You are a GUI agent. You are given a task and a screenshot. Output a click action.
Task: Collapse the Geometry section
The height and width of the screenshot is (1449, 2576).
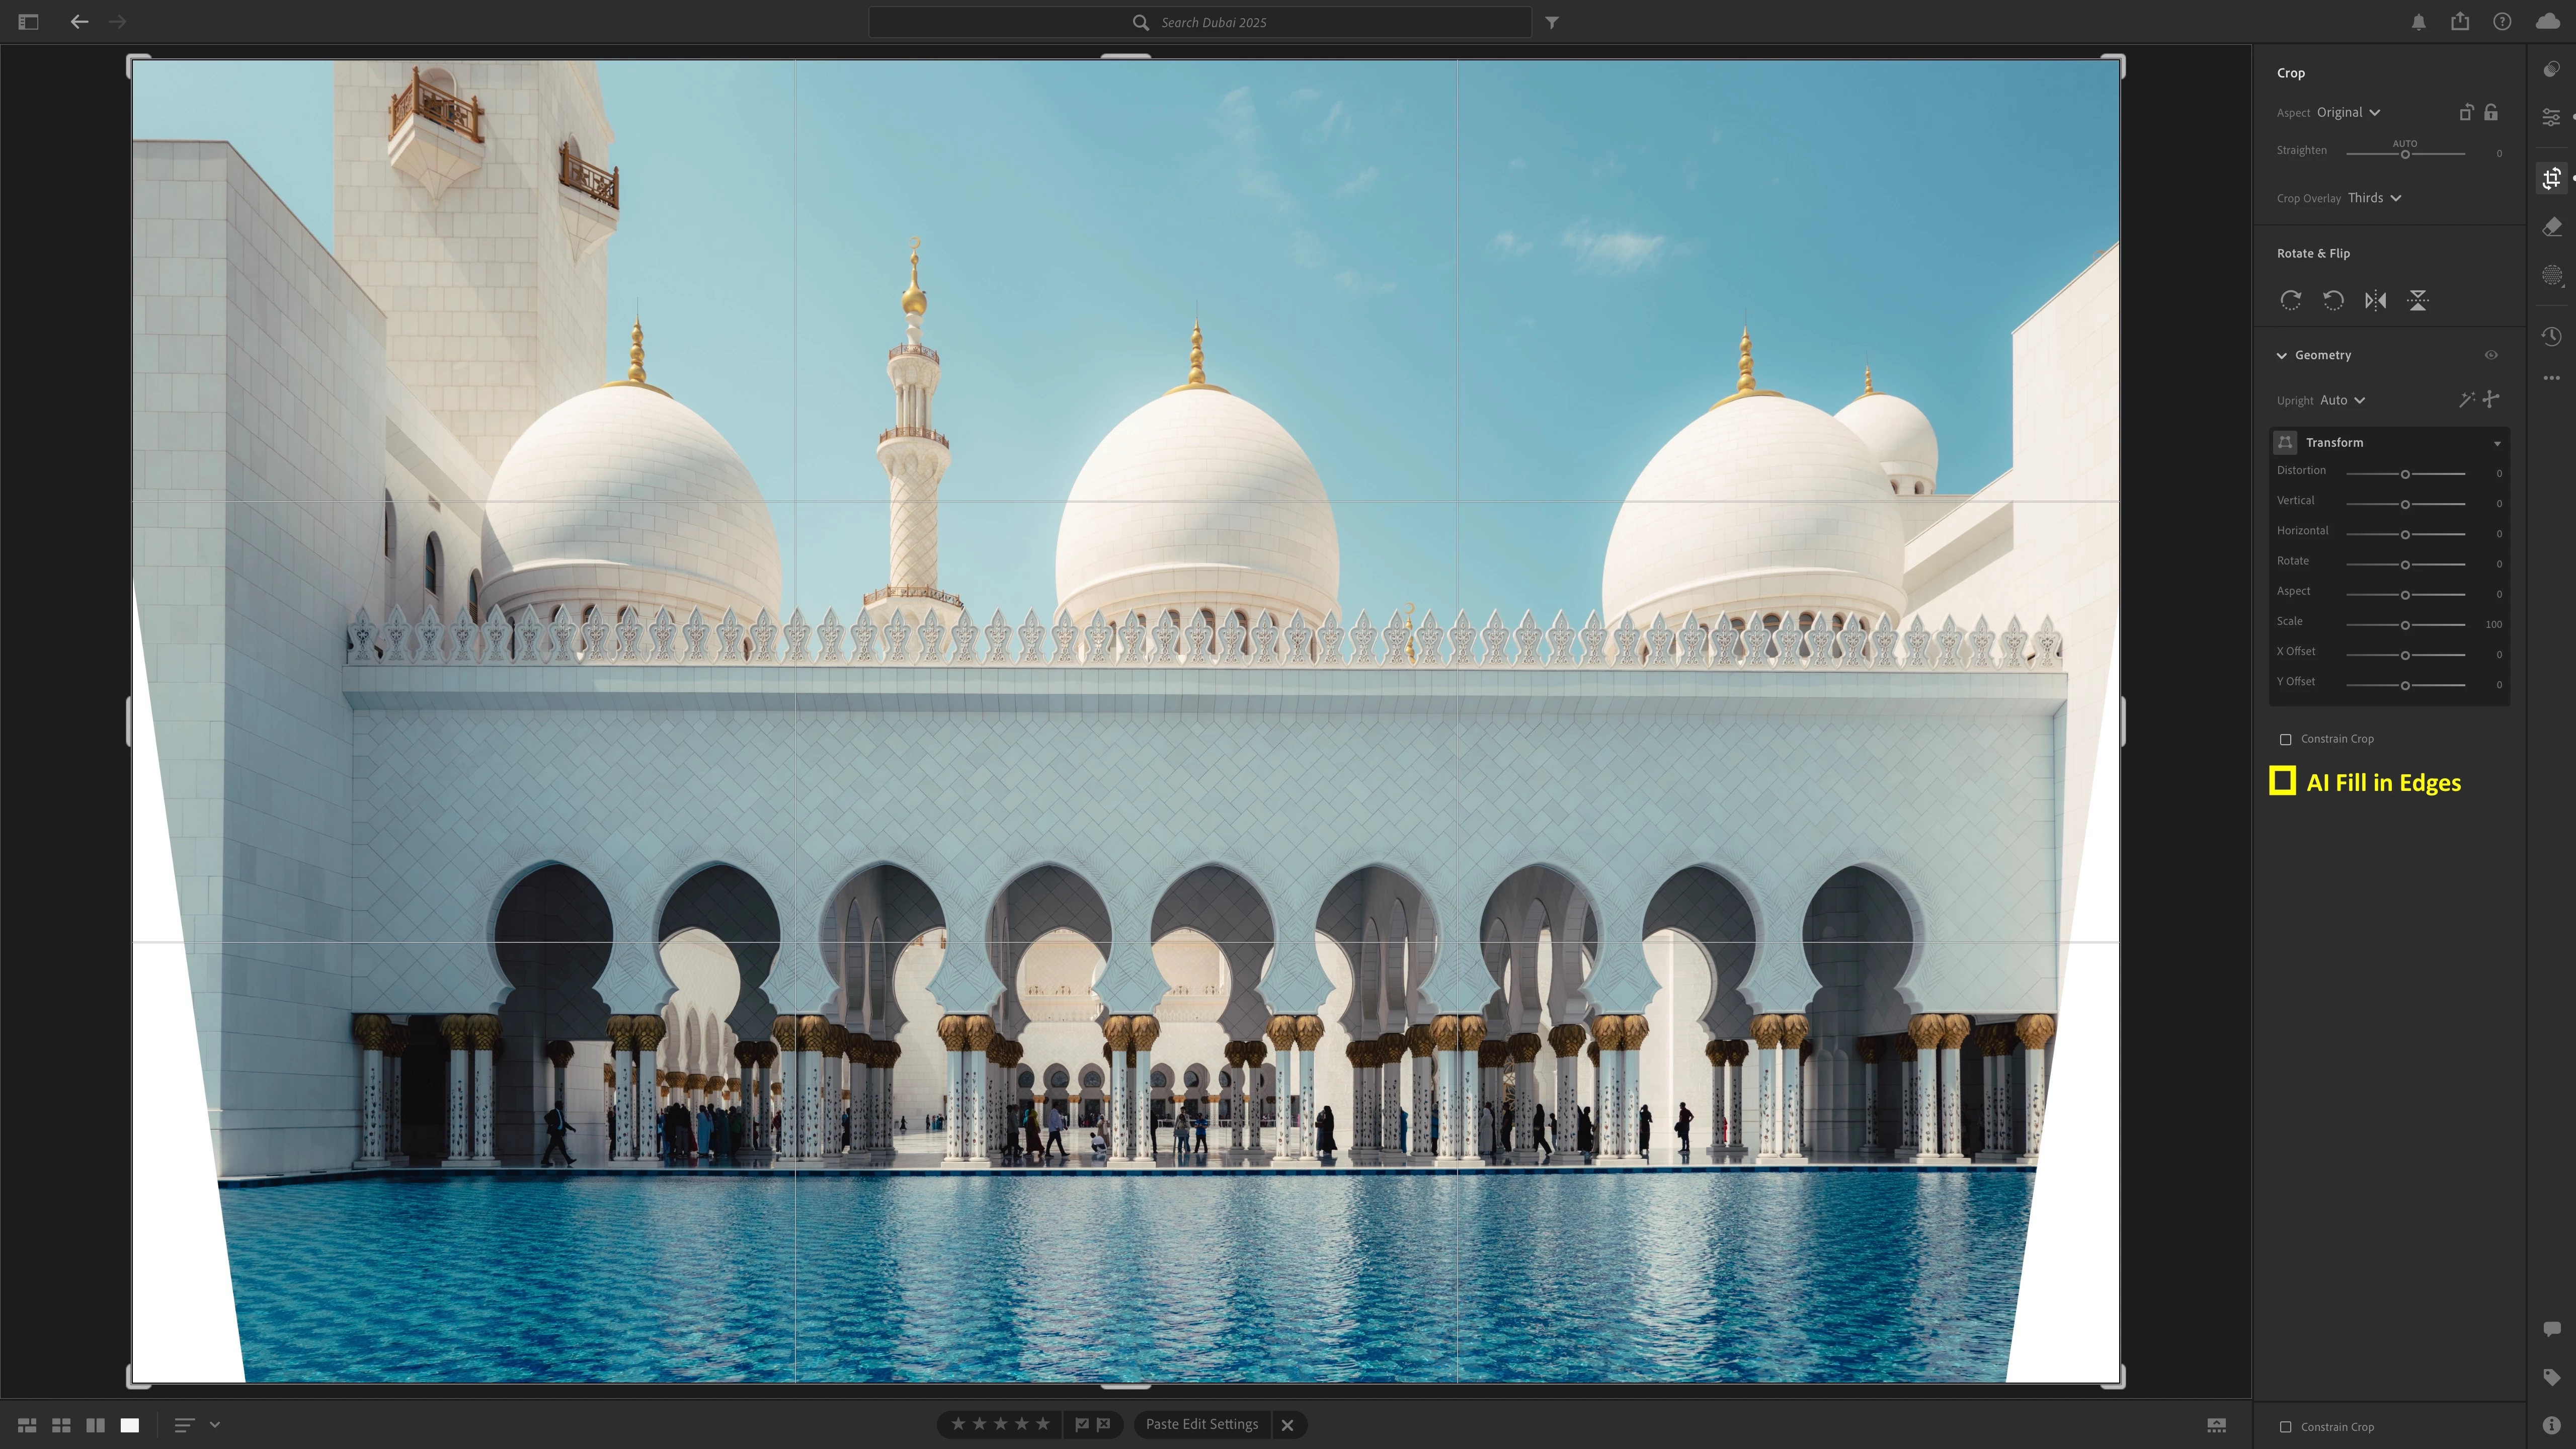click(2282, 355)
